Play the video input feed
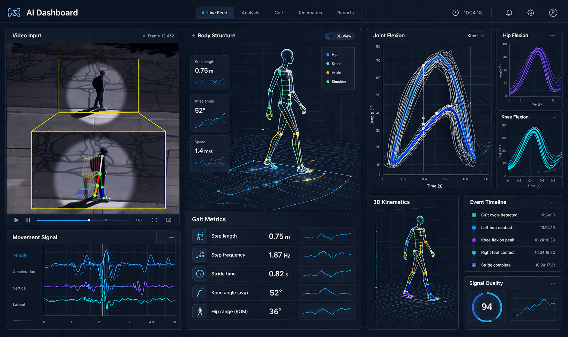Screen dimensions: 568x337 [x=16, y=220]
